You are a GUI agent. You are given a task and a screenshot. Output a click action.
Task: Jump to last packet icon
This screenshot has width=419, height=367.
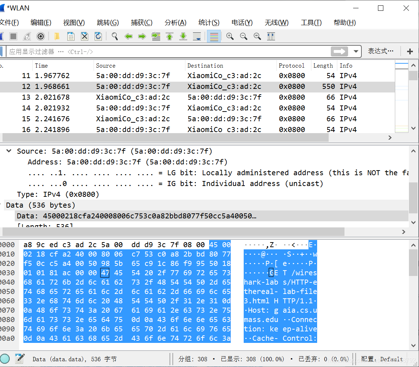[x=183, y=36]
